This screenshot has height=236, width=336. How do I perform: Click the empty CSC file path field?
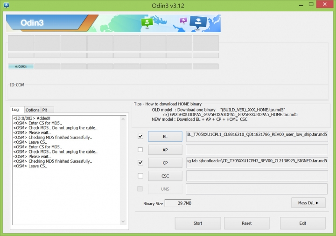click(257, 176)
